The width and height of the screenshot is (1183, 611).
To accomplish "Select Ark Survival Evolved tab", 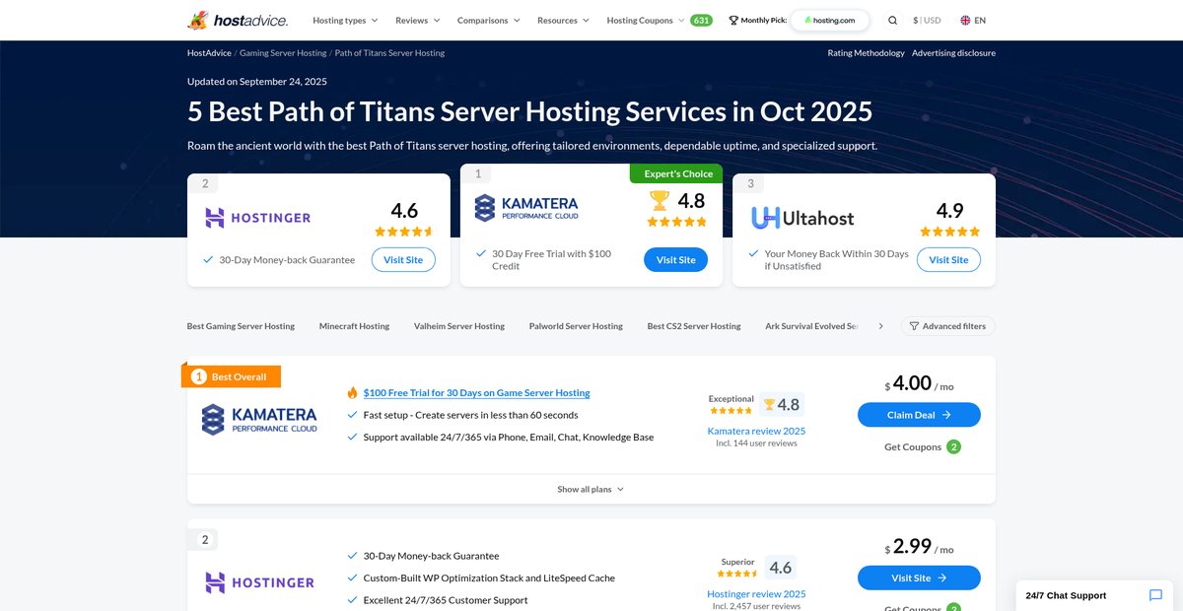I will click(x=811, y=326).
